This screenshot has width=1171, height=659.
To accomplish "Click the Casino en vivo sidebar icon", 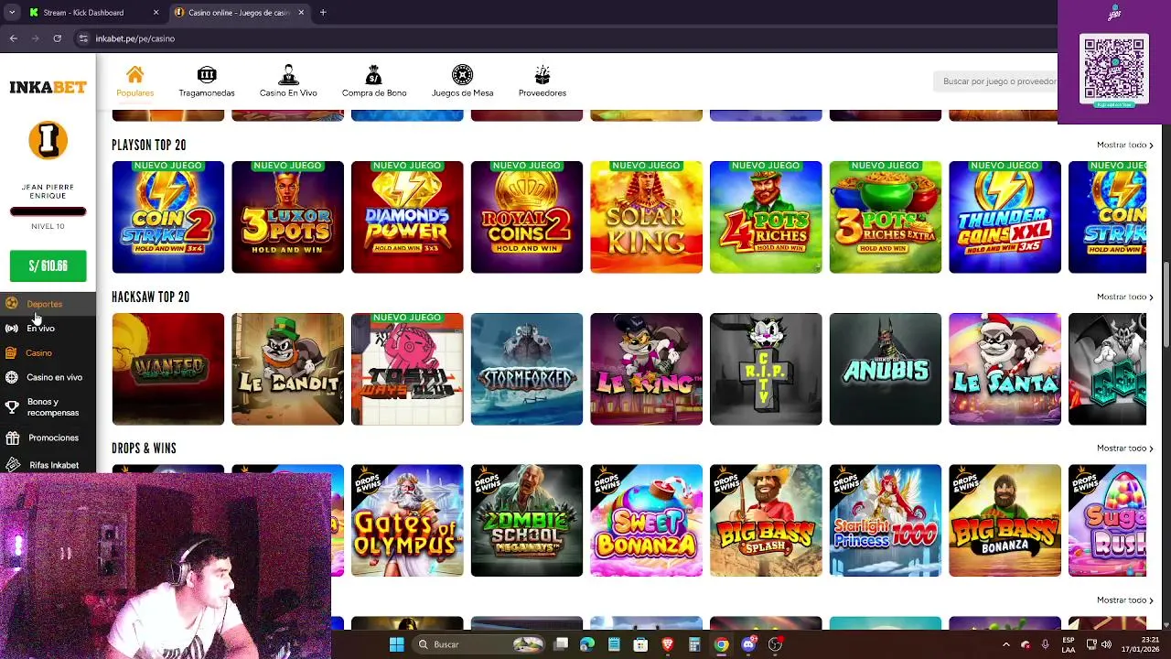I will pos(12,377).
